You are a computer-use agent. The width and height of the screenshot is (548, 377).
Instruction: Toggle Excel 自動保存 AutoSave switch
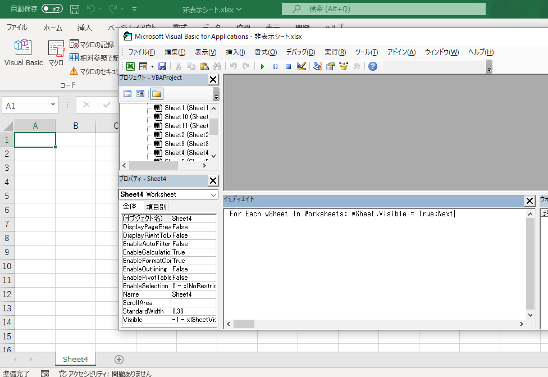(52, 9)
